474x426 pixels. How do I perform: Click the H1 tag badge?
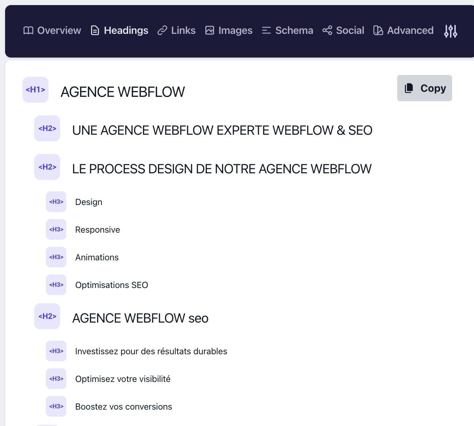pos(35,90)
